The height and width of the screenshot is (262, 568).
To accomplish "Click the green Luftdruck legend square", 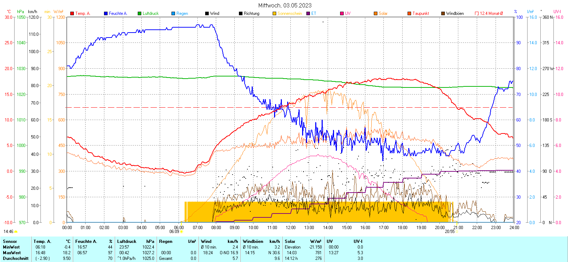I will coord(140,13).
